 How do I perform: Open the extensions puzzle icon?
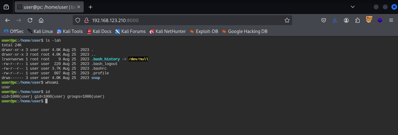(x=357, y=20)
